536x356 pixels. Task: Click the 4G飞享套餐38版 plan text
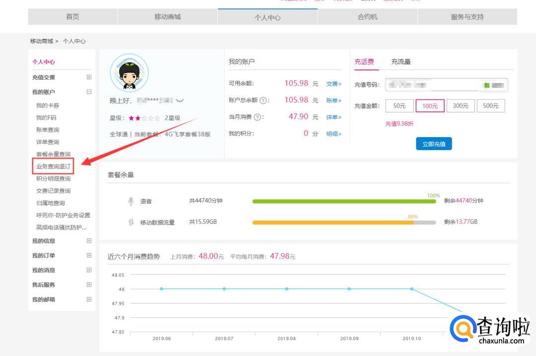pyautogui.click(x=188, y=134)
